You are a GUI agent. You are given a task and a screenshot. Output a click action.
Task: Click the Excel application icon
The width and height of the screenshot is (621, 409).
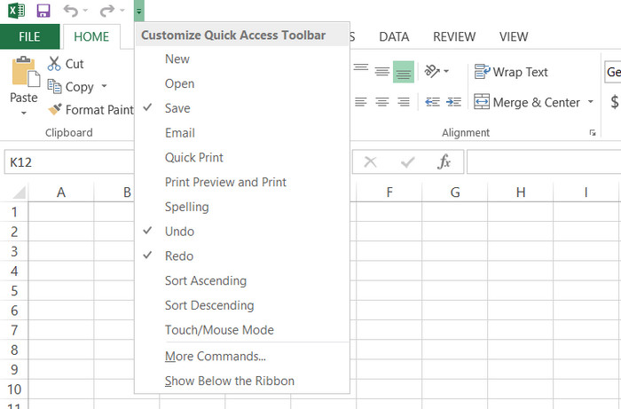[x=16, y=11]
